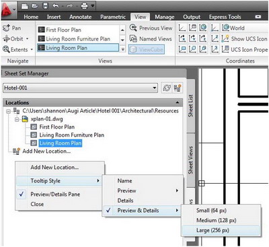The height and width of the screenshot is (247, 269).
Task: Click the Plot printer icon
Action: [84, 6]
